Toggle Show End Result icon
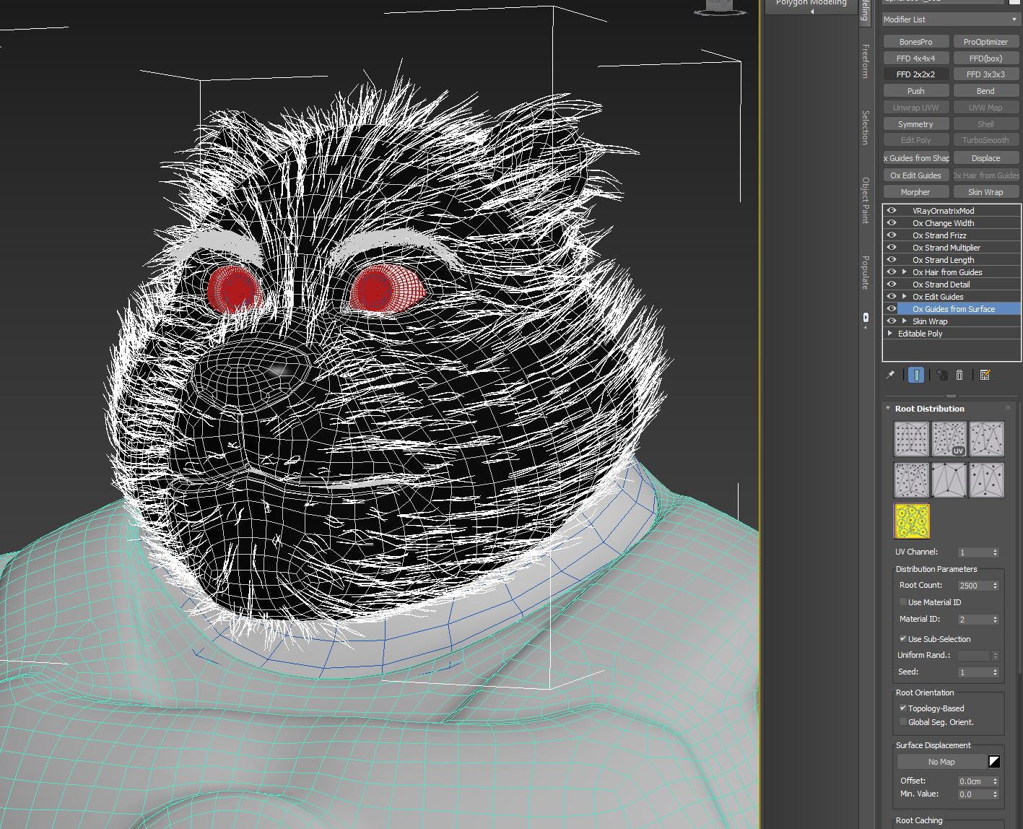Viewport: 1023px width, 829px height. 916,375
